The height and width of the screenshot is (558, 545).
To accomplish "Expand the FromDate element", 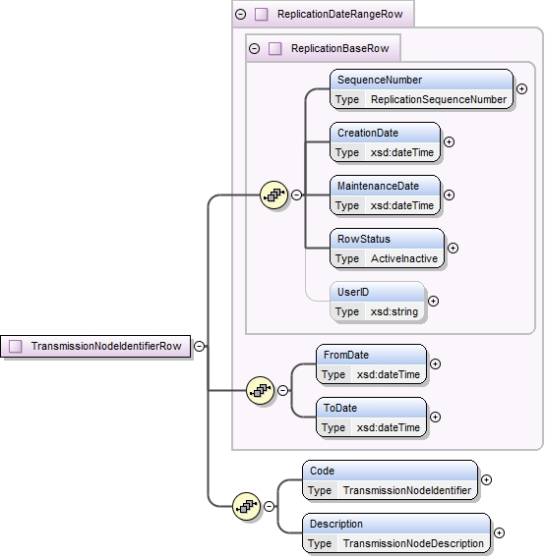I will click(x=435, y=363).
